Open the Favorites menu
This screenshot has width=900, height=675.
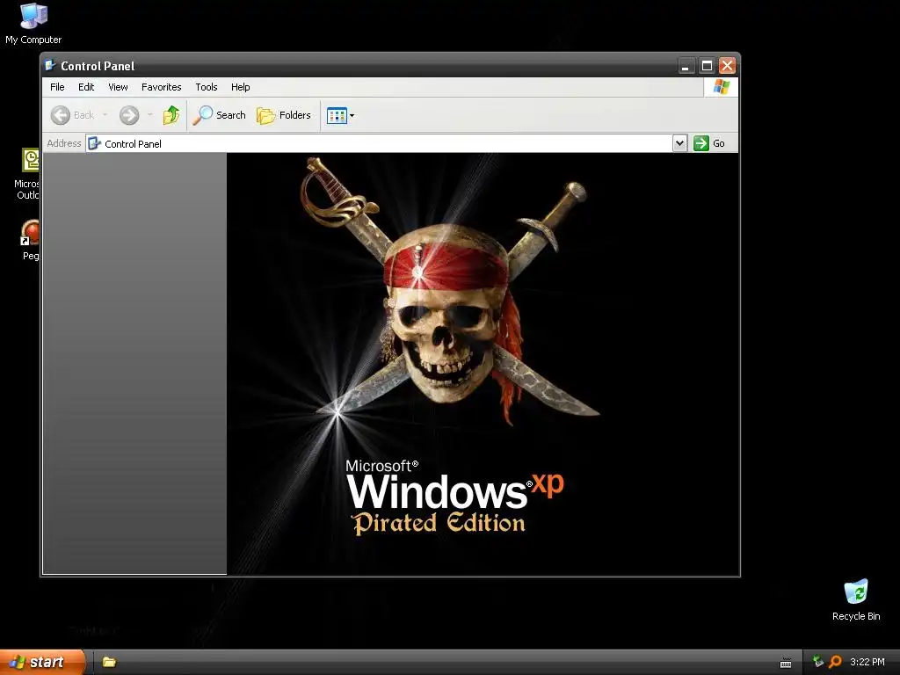point(162,87)
